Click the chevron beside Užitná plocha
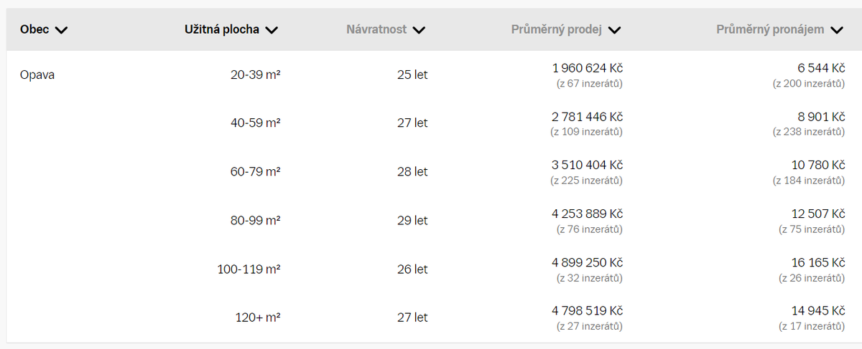 271,30
